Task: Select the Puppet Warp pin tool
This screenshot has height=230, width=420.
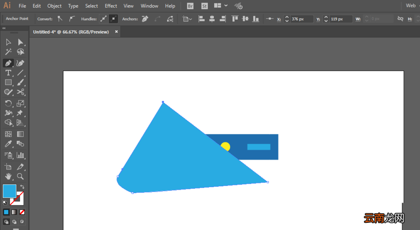Action: [x=20, y=113]
